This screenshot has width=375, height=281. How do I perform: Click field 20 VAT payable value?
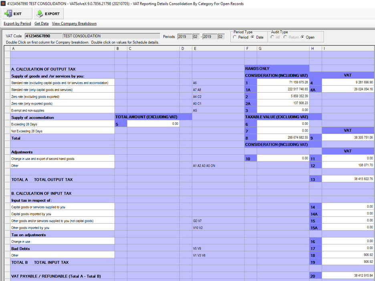coord(347,276)
